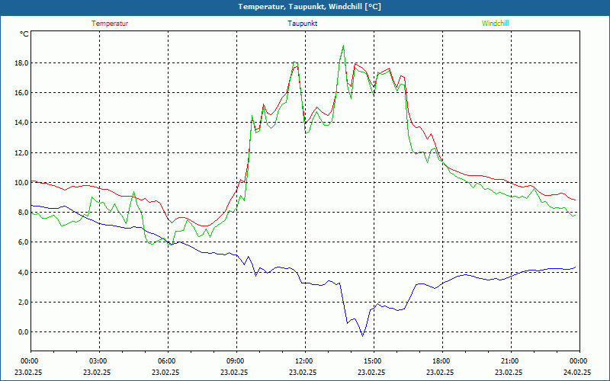Click the °C unit label
This screenshot has width=610, height=381.
tap(24, 34)
